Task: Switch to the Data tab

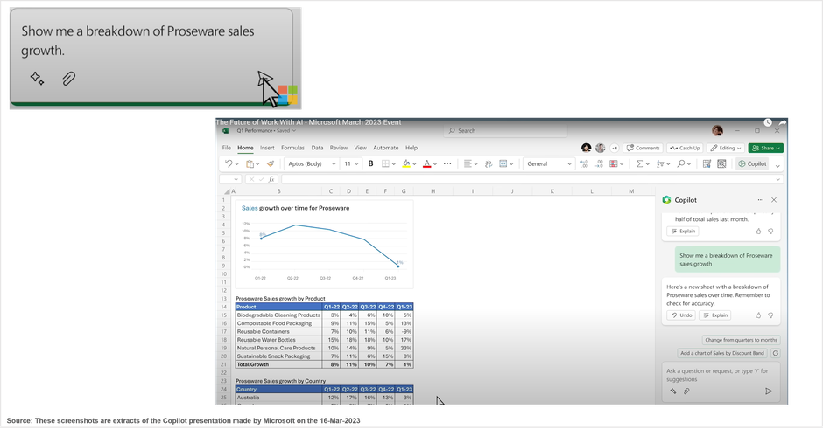Action: click(x=317, y=148)
